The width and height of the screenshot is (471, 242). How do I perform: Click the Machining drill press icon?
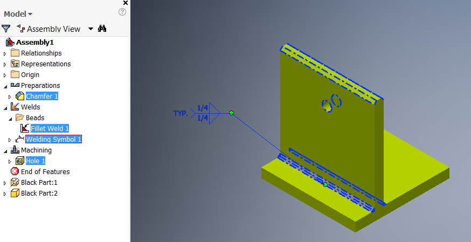(15, 150)
